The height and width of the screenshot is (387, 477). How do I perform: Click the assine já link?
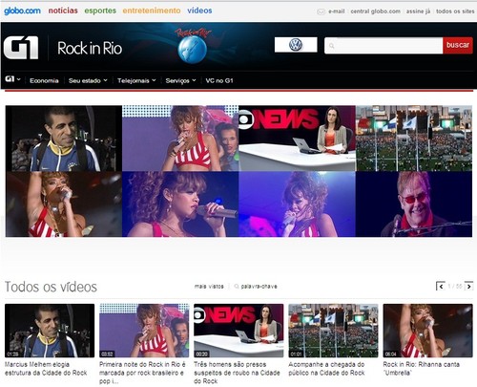418,11
